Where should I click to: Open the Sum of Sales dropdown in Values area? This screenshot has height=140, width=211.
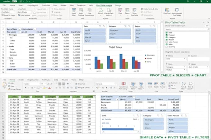pos(208,67)
